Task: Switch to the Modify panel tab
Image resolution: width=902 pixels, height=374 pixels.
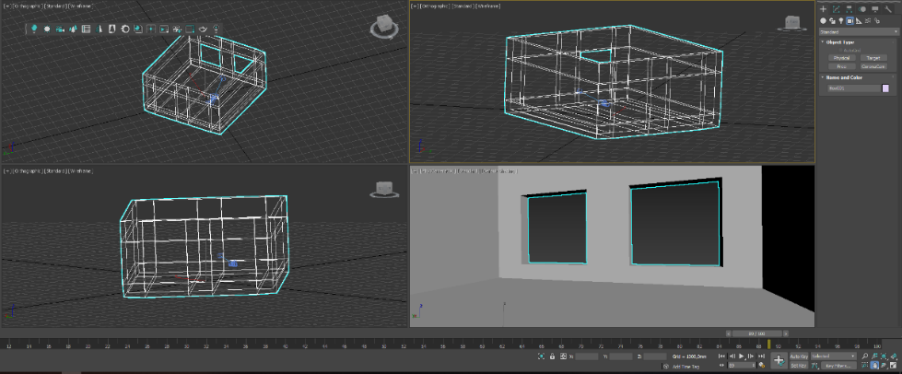Action: click(836, 9)
